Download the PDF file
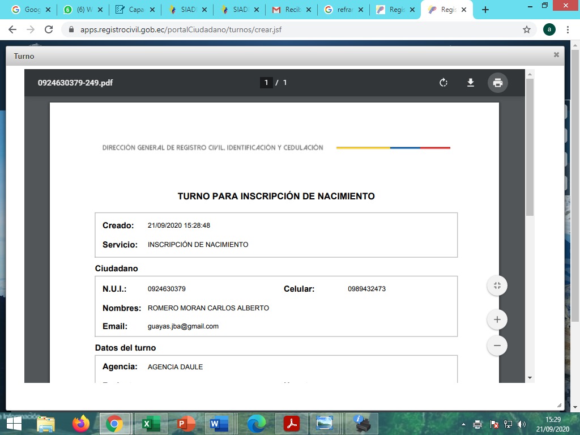 tap(470, 83)
